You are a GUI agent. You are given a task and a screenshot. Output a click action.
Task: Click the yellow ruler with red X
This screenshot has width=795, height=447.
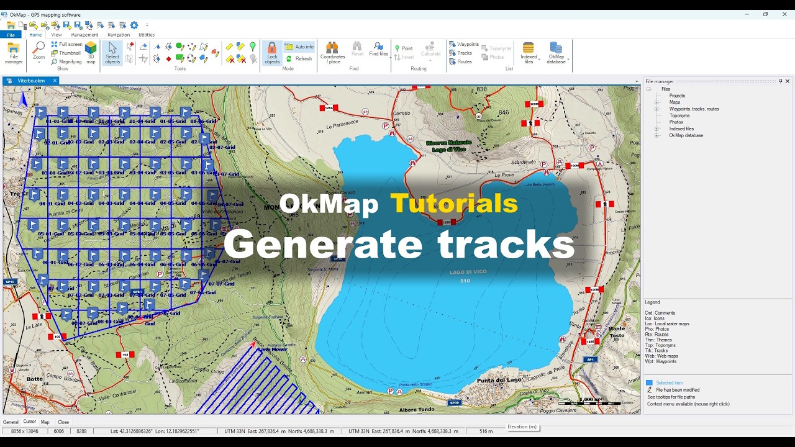pyautogui.click(x=229, y=59)
